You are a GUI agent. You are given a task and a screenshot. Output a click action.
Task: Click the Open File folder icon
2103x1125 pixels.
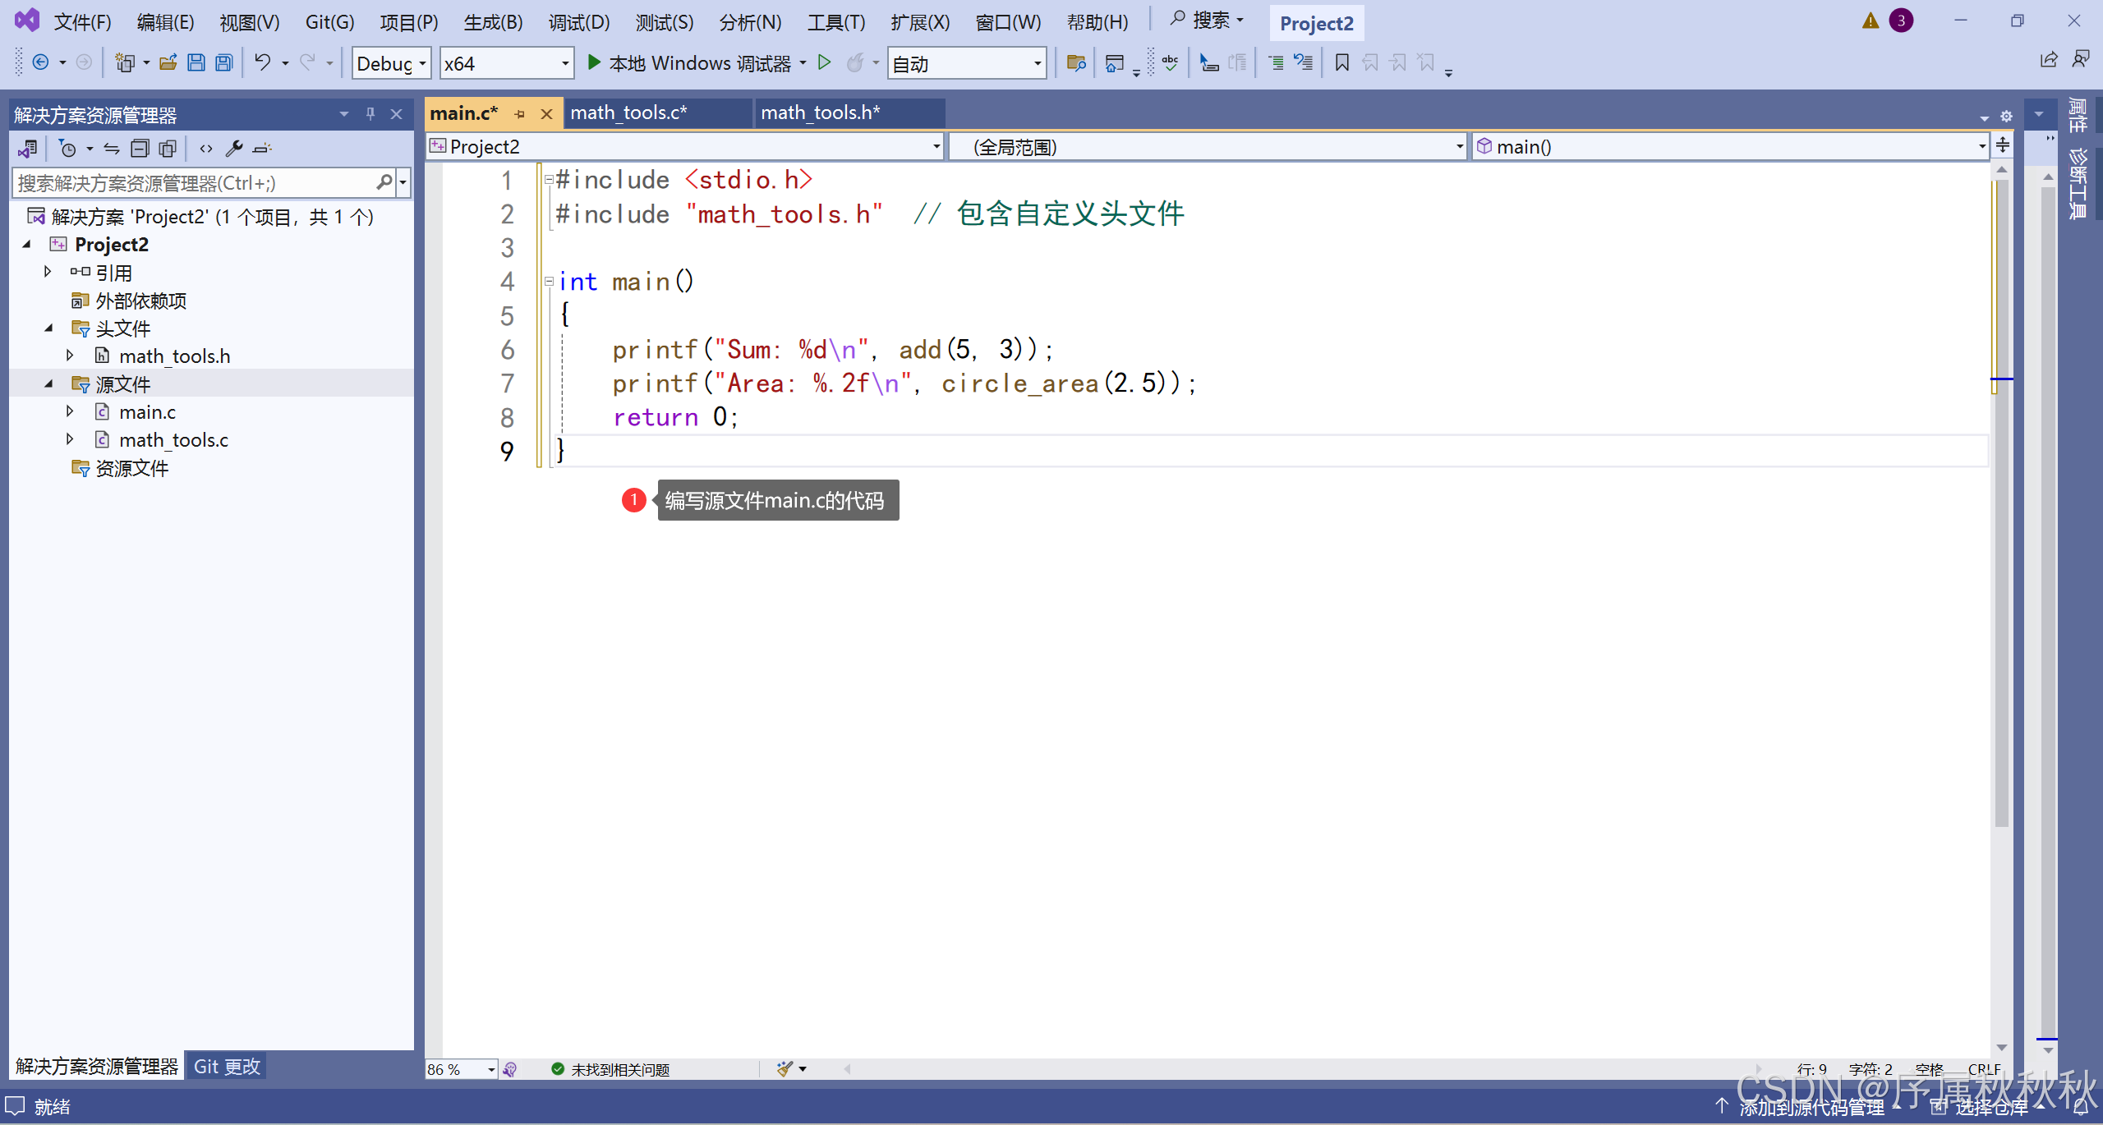[x=168, y=63]
